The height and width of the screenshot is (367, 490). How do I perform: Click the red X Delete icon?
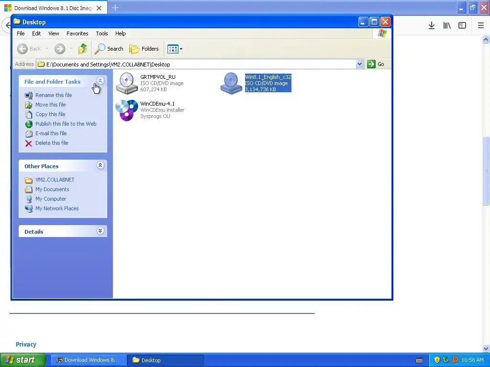pos(29,143)
